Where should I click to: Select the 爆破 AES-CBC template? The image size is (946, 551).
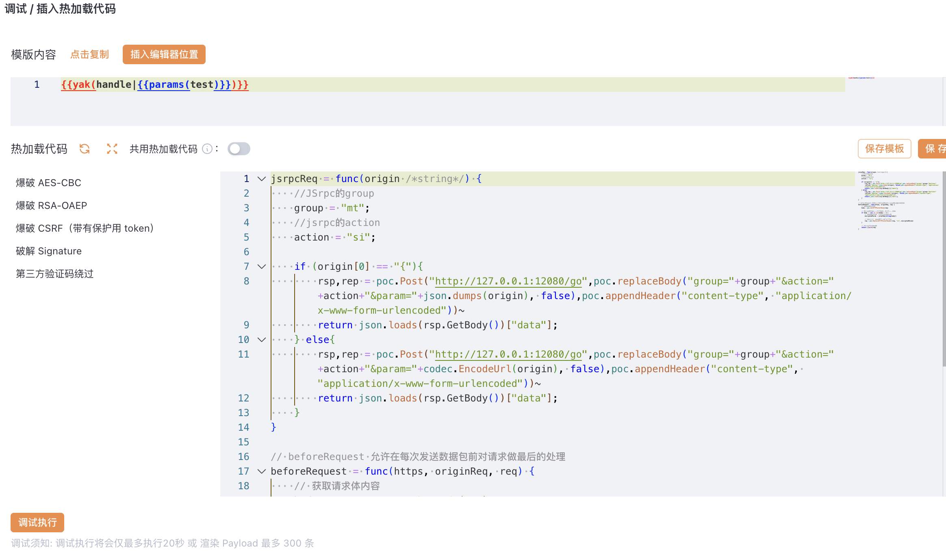point(48,183)
